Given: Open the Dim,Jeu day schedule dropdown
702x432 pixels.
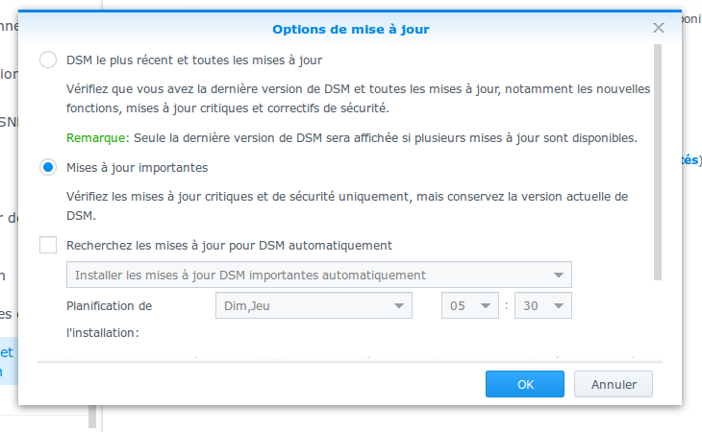Looking at the screenshot, I should click(x=313, y=305).
